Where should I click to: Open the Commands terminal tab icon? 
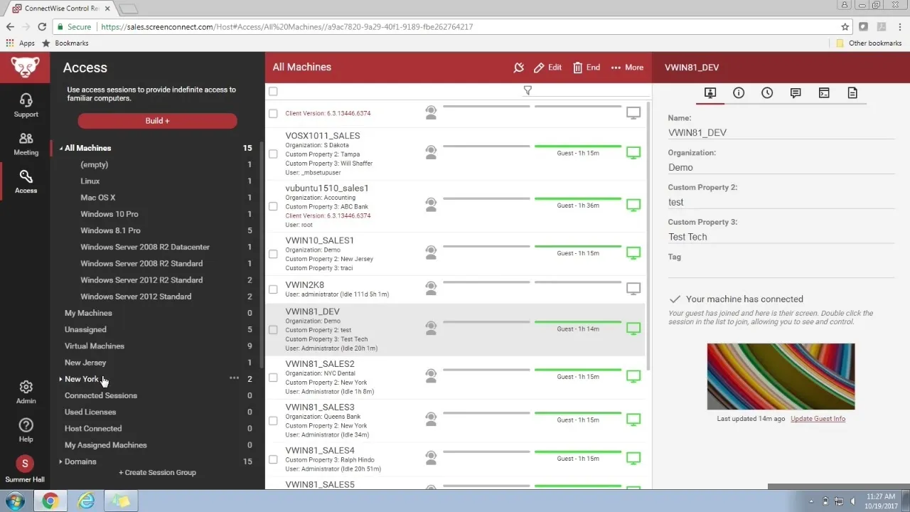pos(824,93)
